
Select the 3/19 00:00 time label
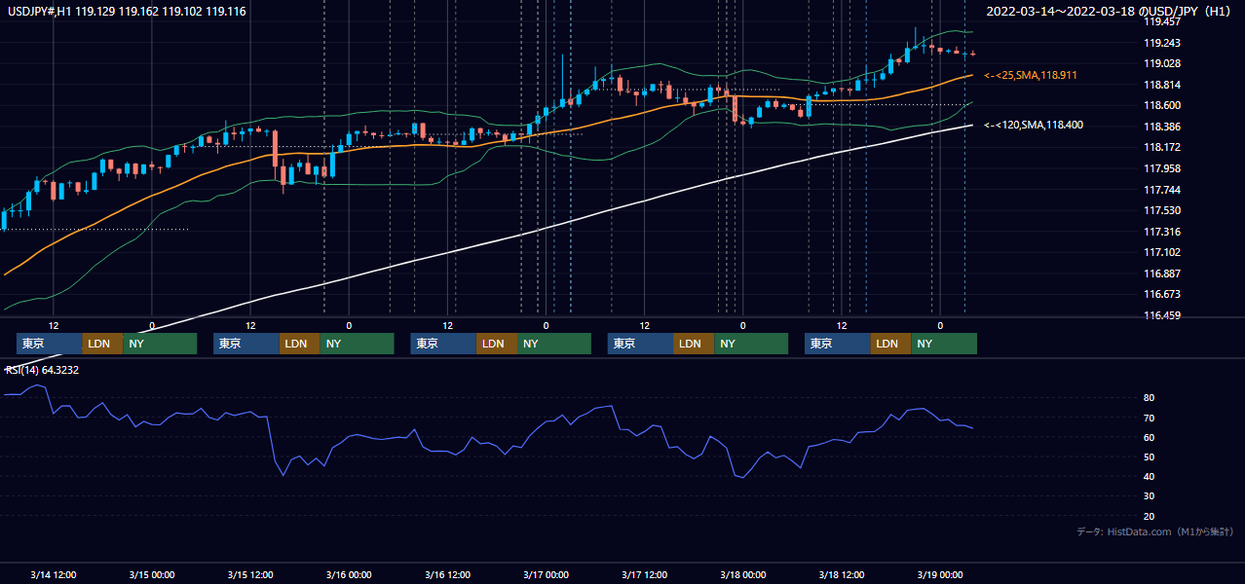coord(939,575)
